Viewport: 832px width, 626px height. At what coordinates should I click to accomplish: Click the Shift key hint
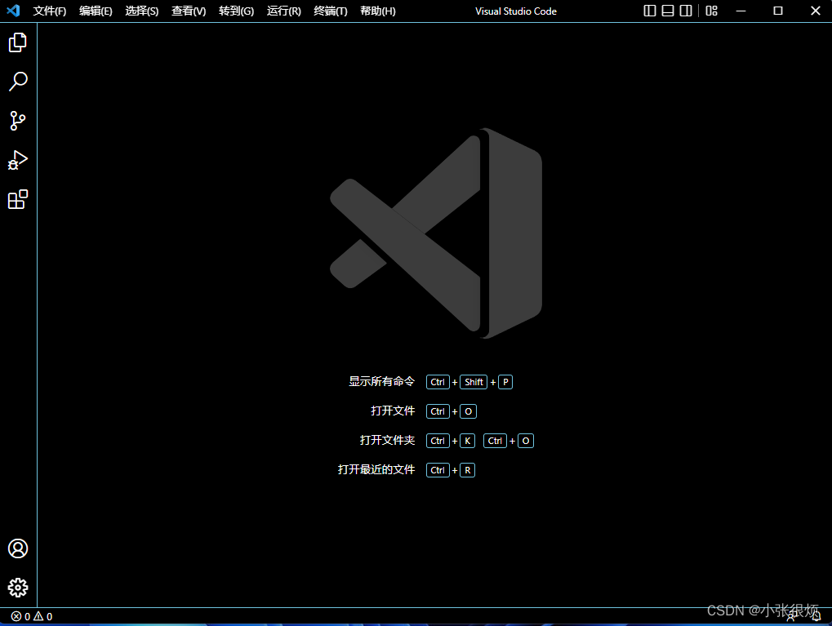click(474, 382)
